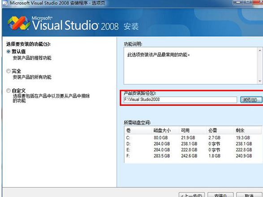Click the 产品安装路径 install path field
The width and height of the screenshot is (263, 197).
click(180, 99)
